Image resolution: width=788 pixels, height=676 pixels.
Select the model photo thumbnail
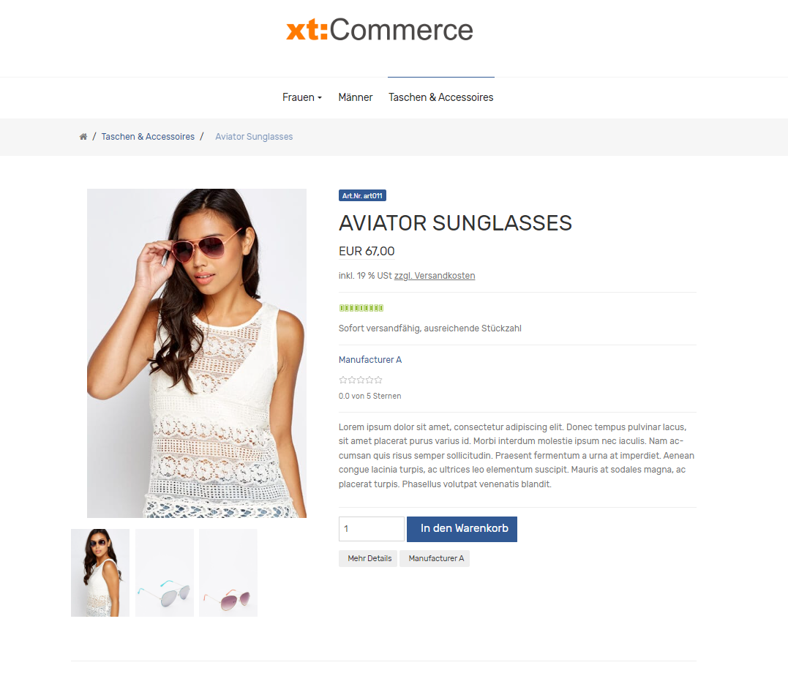(x=100, y=573)
